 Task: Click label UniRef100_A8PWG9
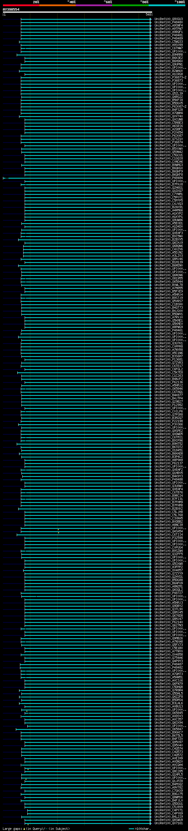coord(169,327)
